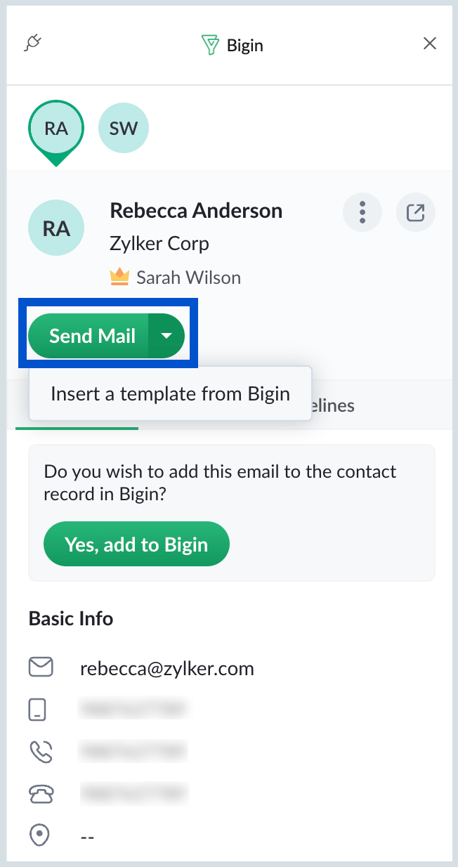
Task: Click the Send Mail button
Action: point(89,336)
